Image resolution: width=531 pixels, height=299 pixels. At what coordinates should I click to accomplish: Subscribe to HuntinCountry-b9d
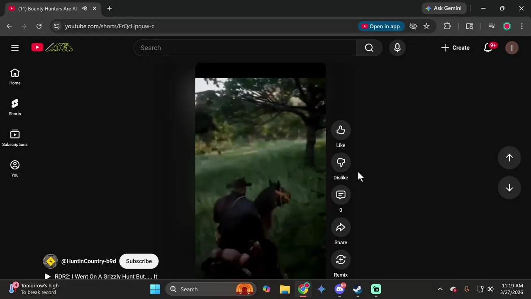pyautogui.click(x=139, y=261)
